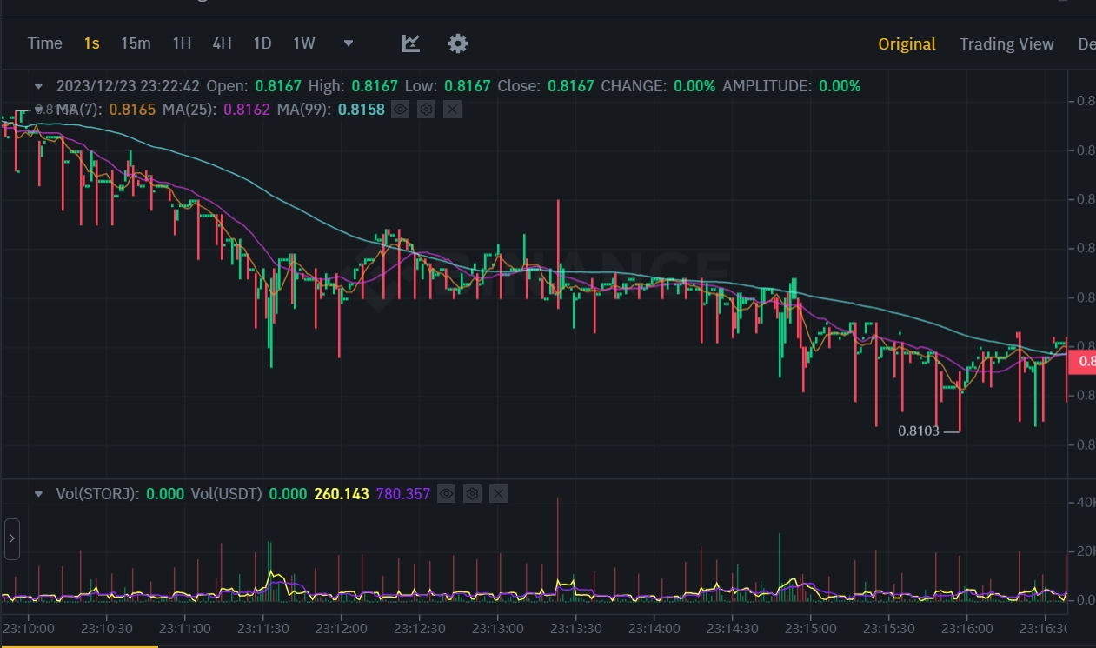Collapse the Vol(STORJ) legend triangle
This screenshot has height=648, width=1096.
pyautogui.click(x=38, y=494)
